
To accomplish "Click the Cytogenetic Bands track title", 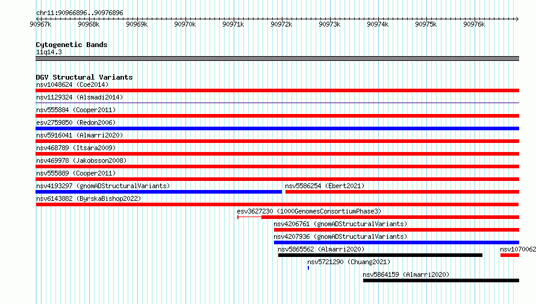I will click(72, 45).
